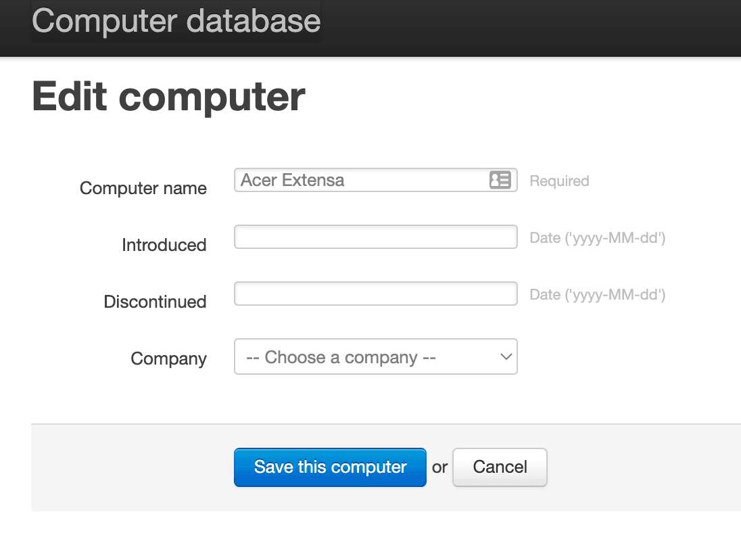Viewport: 741px width, 533px height.
Task: Click Save this computer button
Action: (330, 467)
